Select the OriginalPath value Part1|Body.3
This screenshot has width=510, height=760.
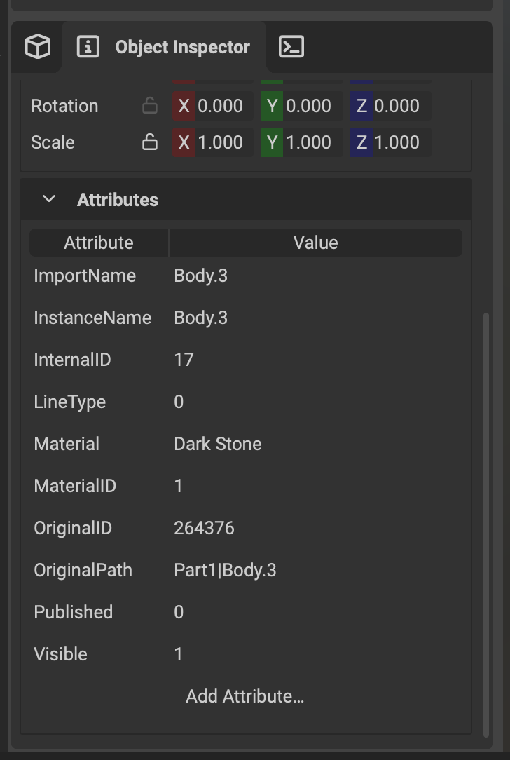pos(225,571)
